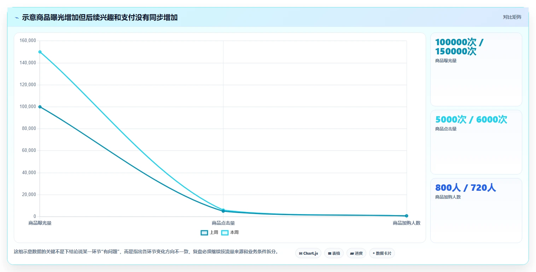Click the 100000次 / 150000次 card value
This screenshot has width=536, height=272.
[x=459, y=47]
